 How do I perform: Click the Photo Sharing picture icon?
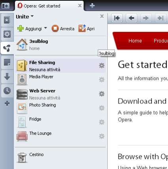[22, 108]
